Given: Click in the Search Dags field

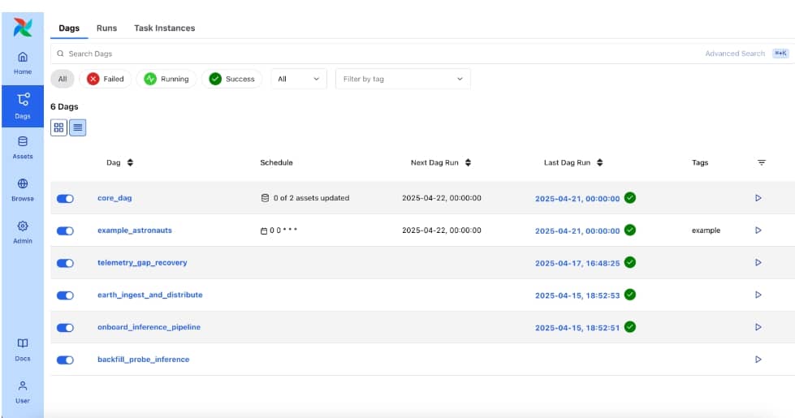Looking at the screenshot, I should point(375,54).
